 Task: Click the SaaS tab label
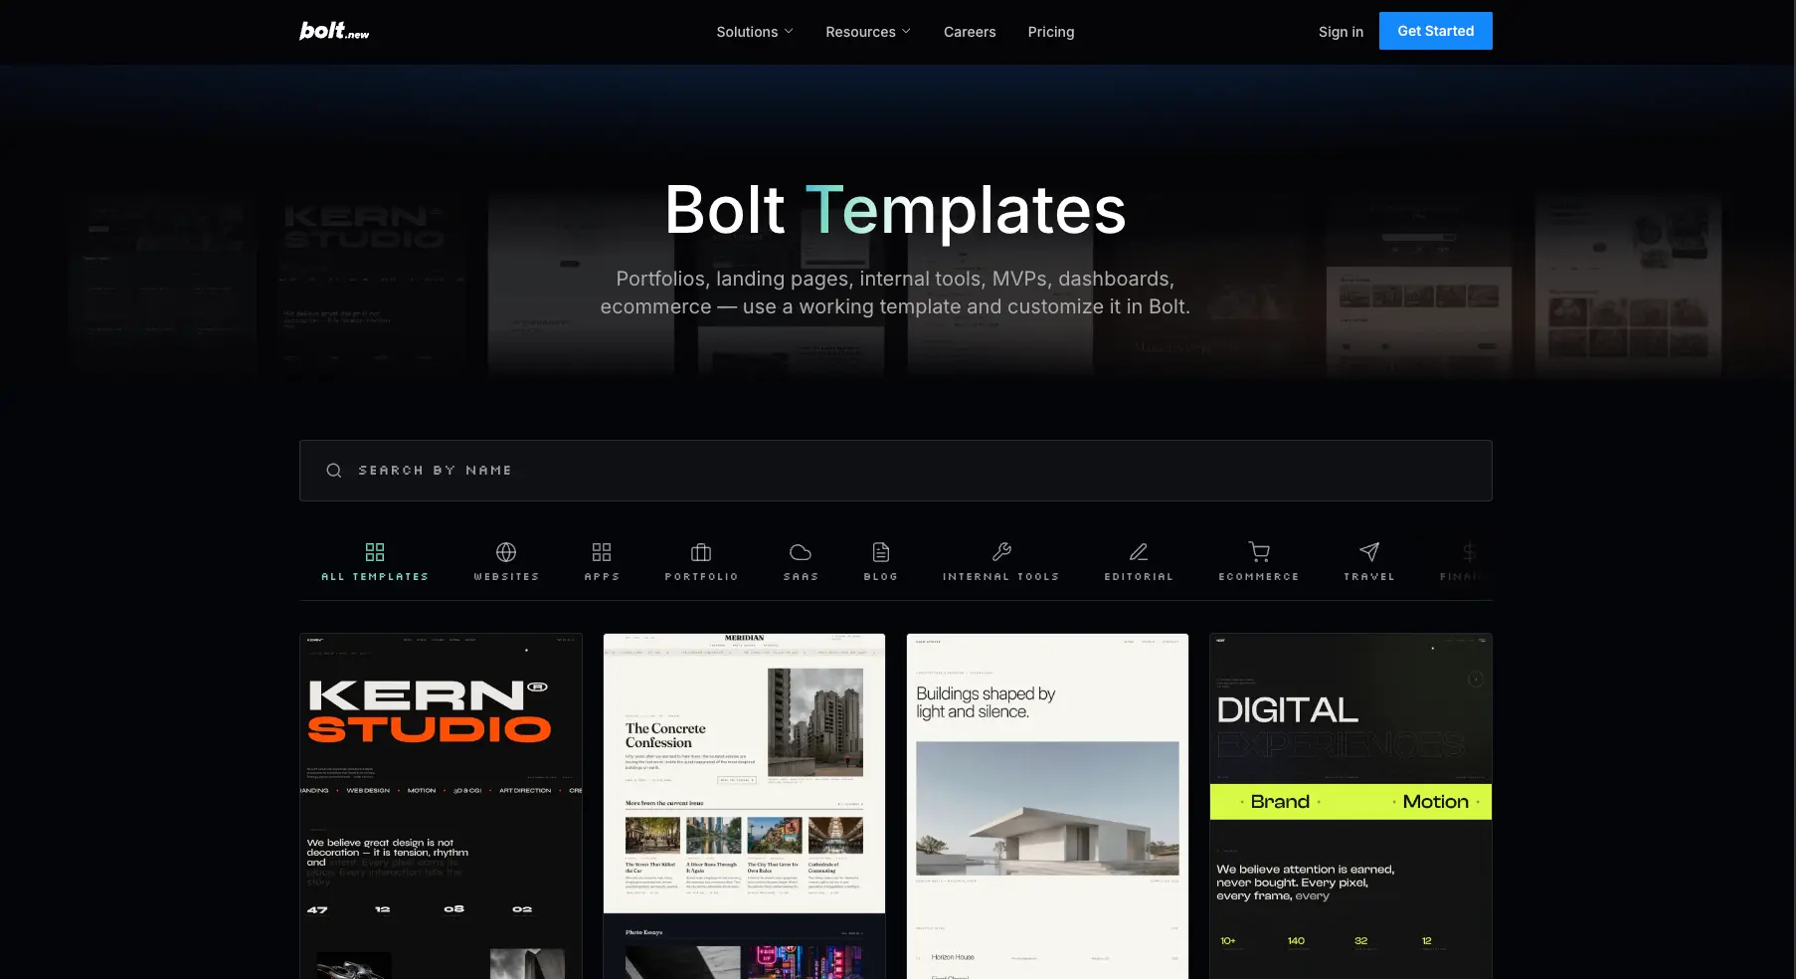coord(801,577)
